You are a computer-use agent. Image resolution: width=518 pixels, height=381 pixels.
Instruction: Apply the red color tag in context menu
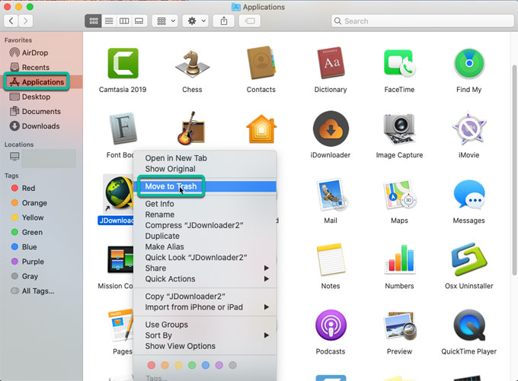point(151,366)
